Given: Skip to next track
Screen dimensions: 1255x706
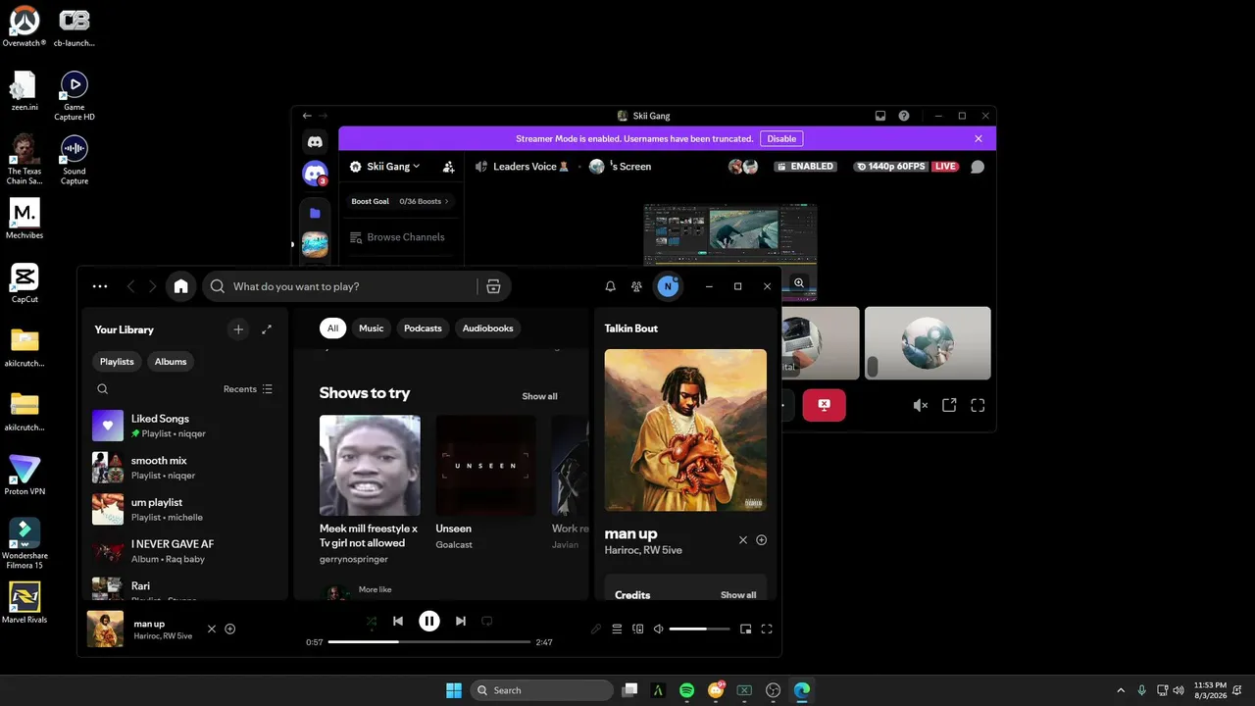Looking at the screenshot, I should click(461, 621).
